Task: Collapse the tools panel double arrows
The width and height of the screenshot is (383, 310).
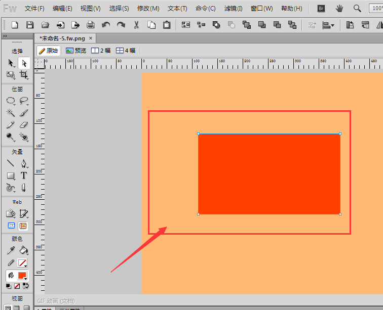Action: point(5,36)
